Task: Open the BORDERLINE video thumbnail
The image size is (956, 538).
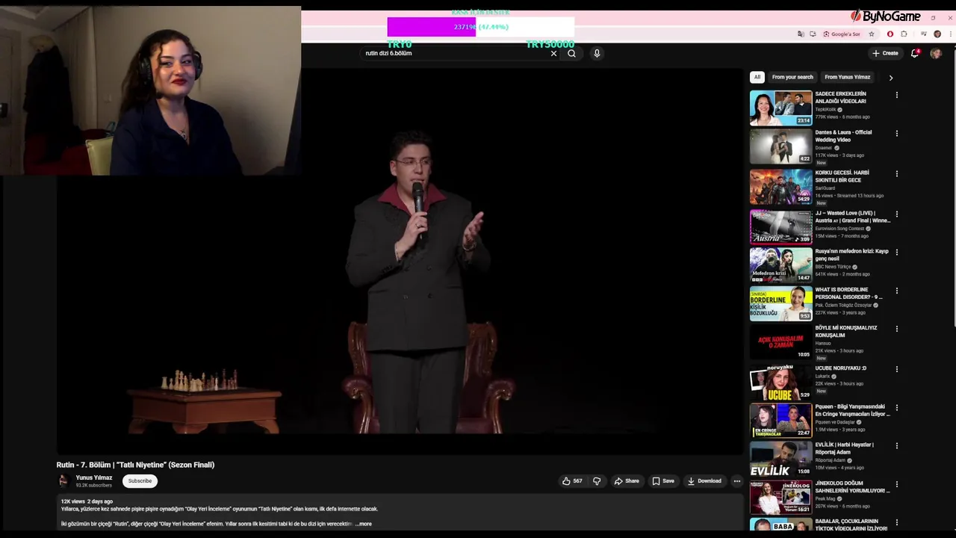Action: pos(780,303)
